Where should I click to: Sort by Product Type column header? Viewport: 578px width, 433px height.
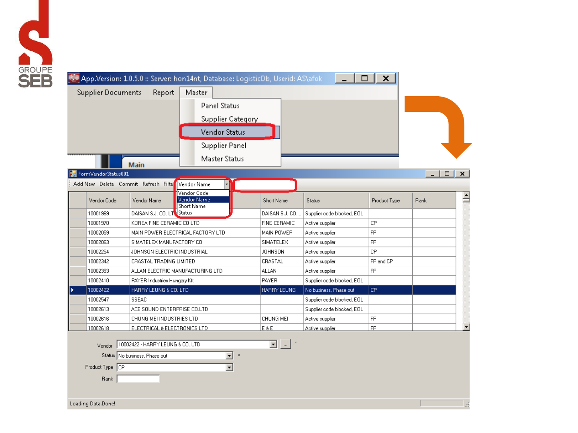(x=391, y=200)
